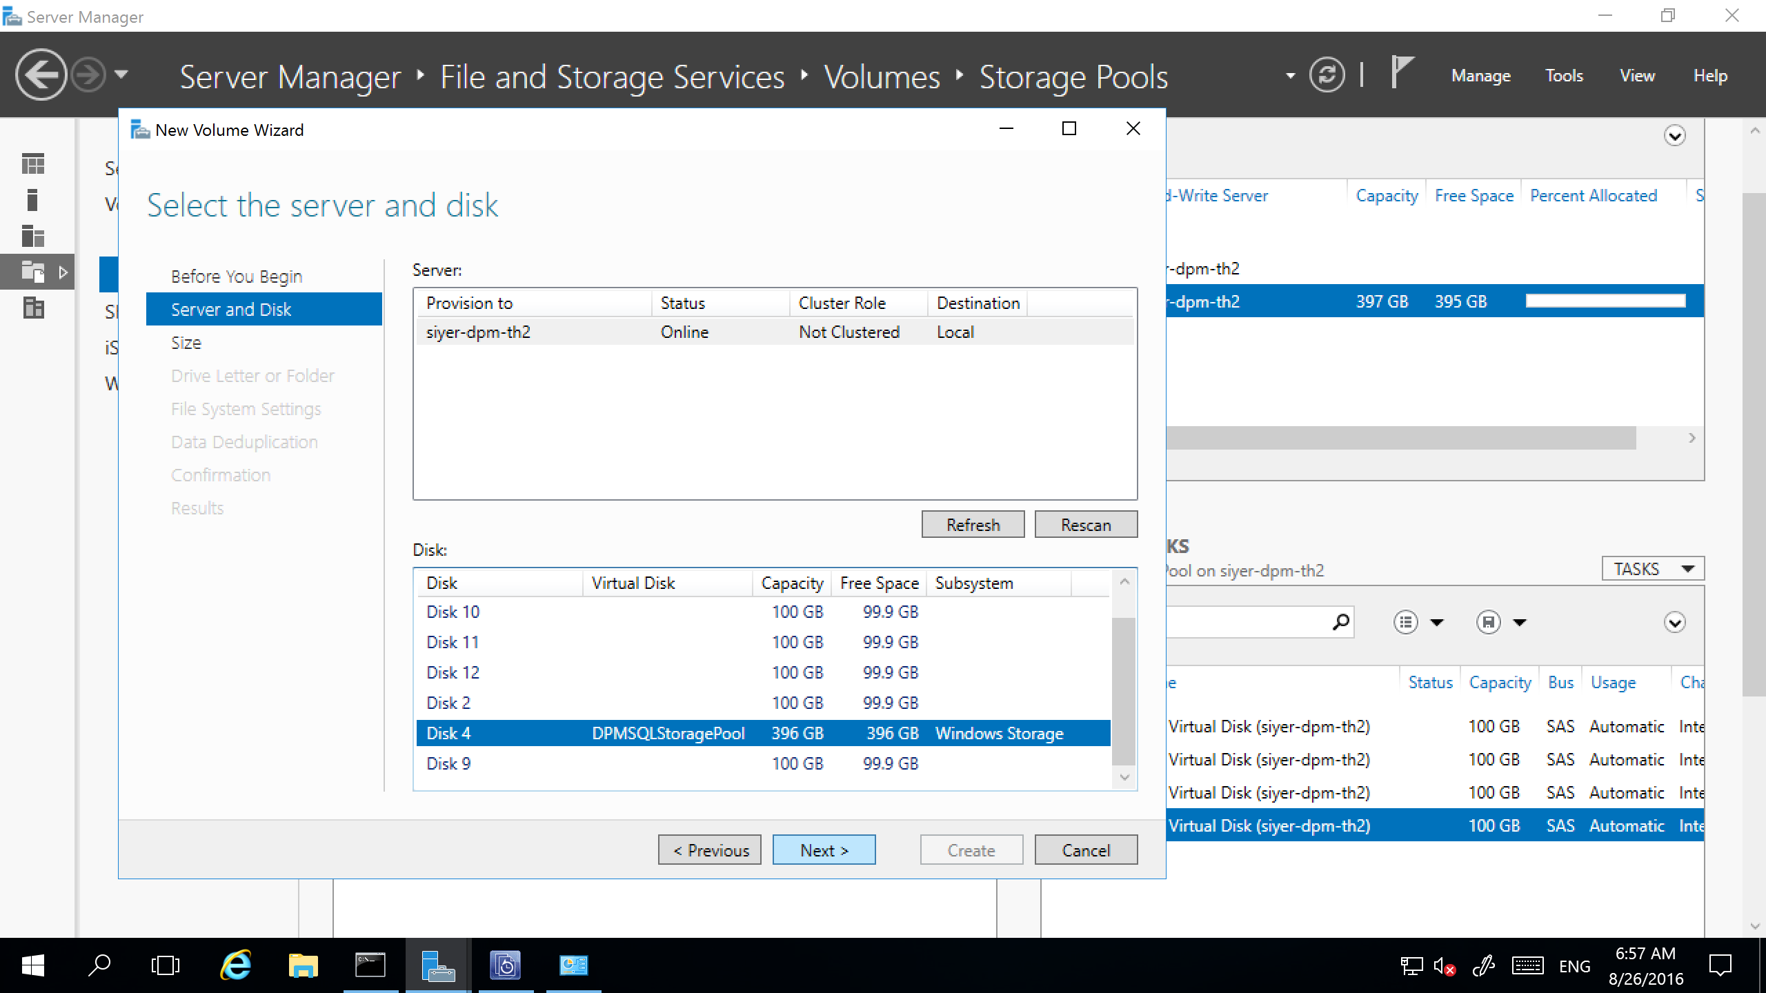Click the Storage Pools breadcrumb link
This screenshot has width=1766, height=993.
(1072, 75)
